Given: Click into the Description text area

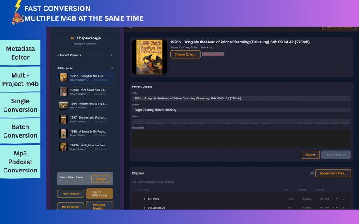Looking at the screenshot, I should (241, 139).
